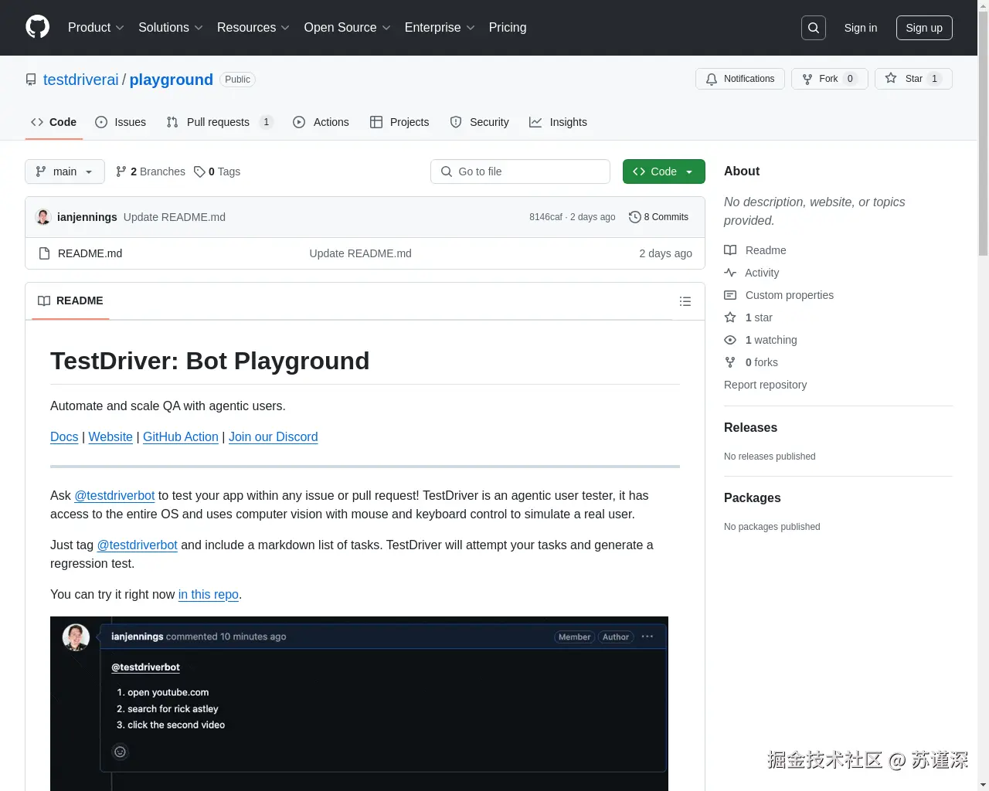View 0 Tags

217,171
